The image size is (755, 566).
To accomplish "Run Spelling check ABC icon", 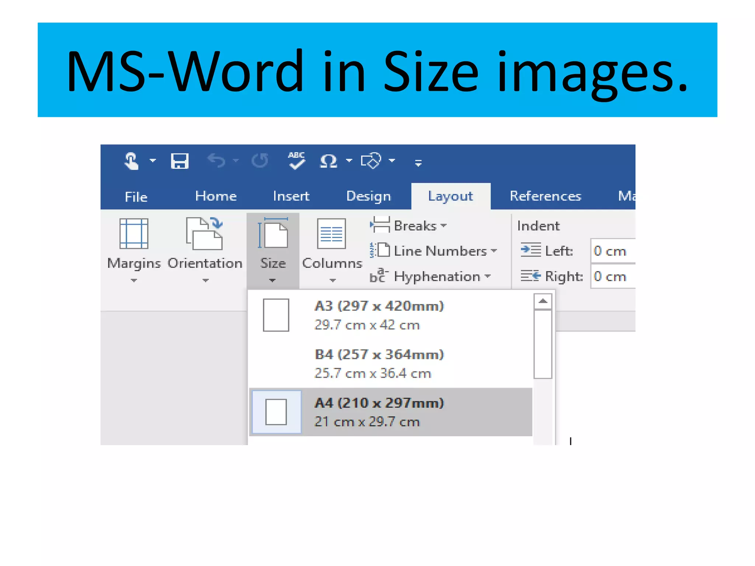I will (297, 161).
